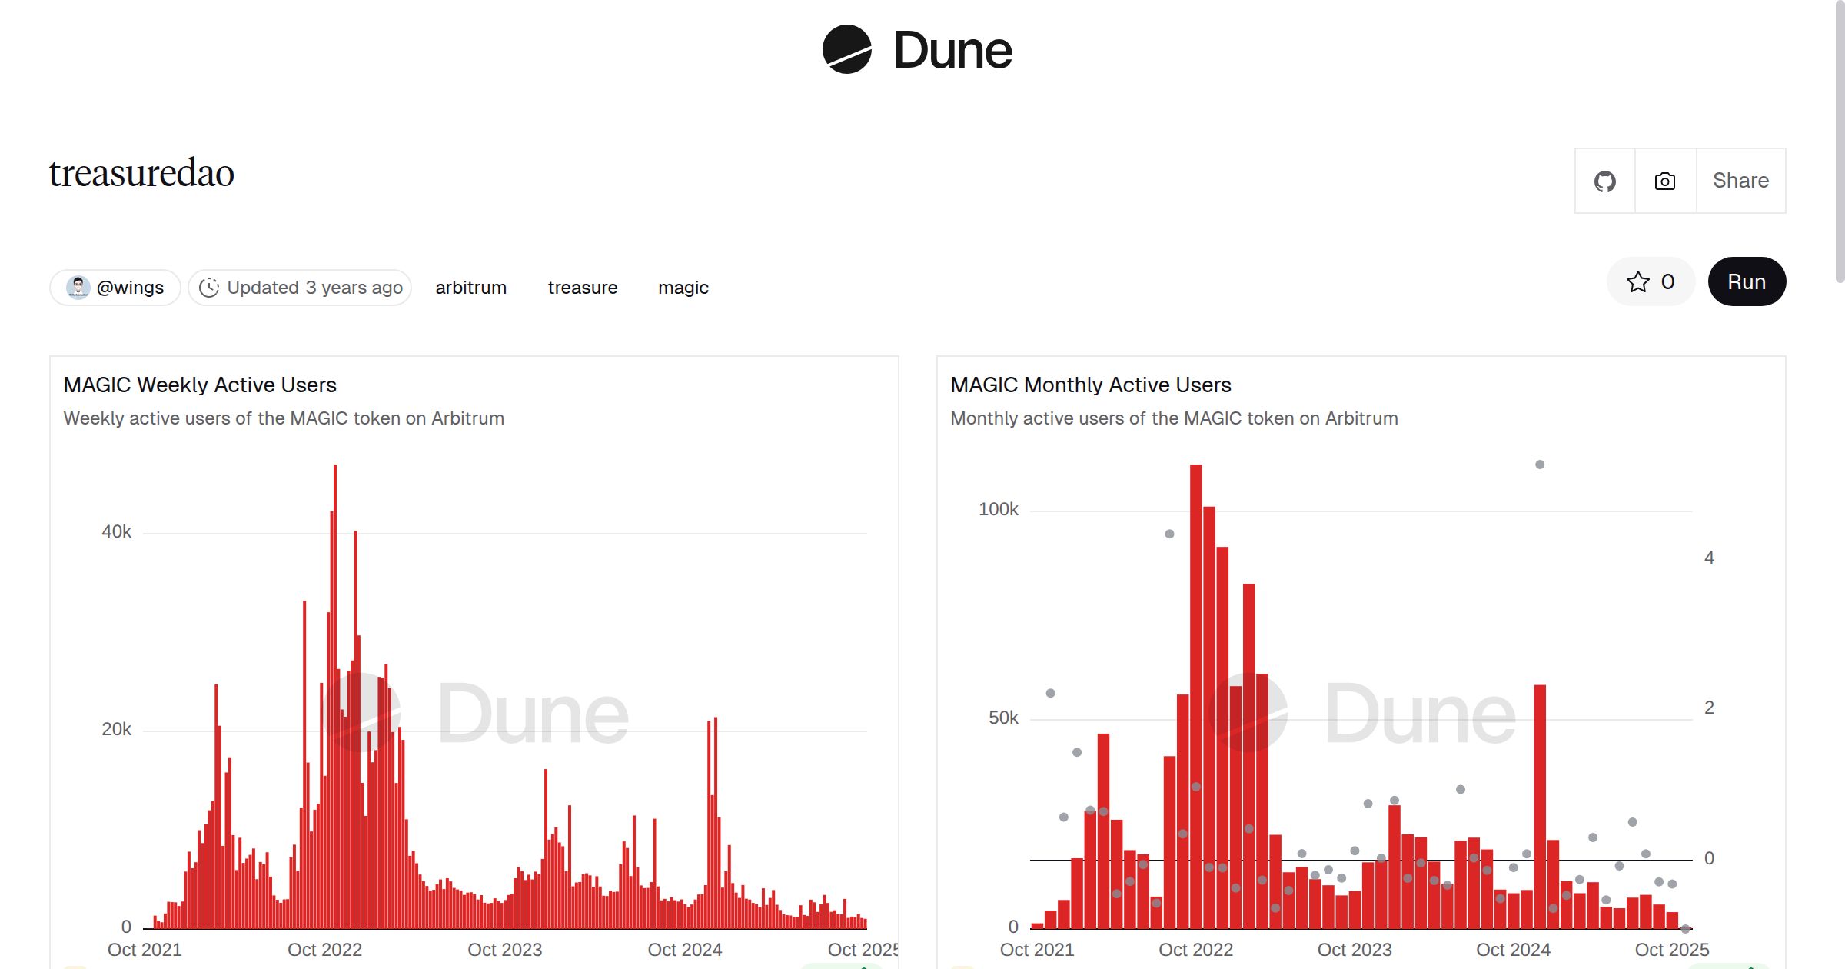Click the topmost gray dot in the monthly chart
The height and width of the screenshot is (969, 1845).
(1540, 465)
